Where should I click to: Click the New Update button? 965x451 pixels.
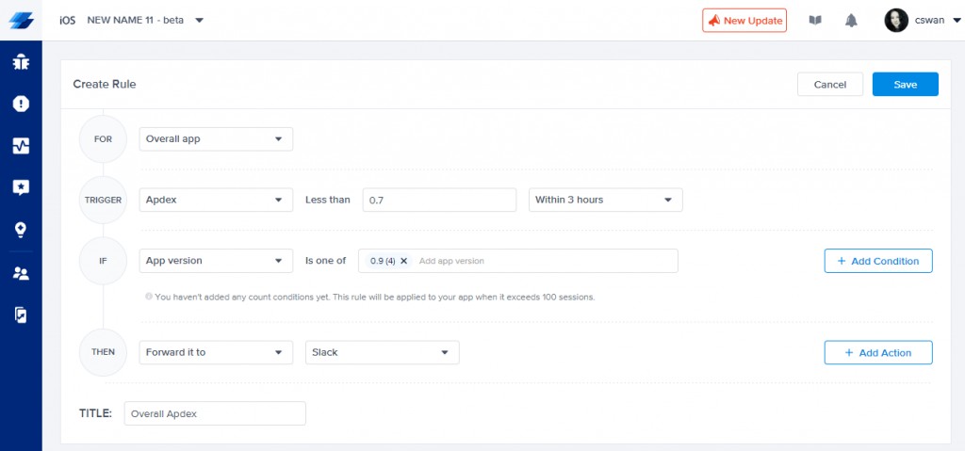744,21
